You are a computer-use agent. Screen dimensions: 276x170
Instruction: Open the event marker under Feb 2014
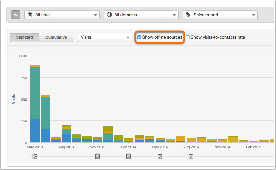pos(128,156)
